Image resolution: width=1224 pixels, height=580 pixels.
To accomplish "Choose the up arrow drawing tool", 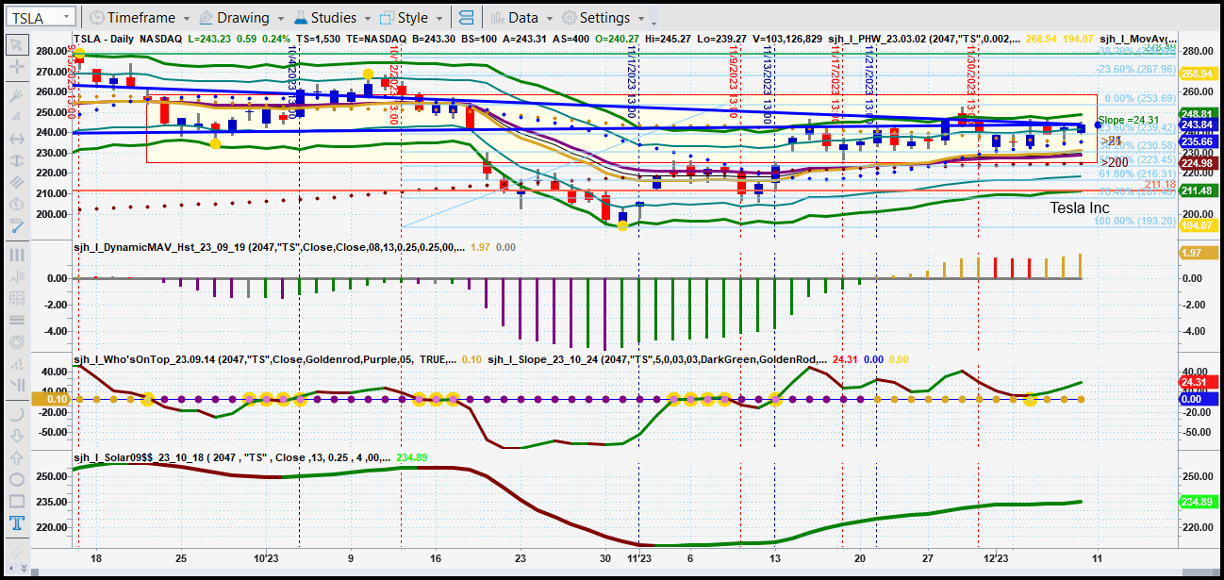I will [16, 457].
